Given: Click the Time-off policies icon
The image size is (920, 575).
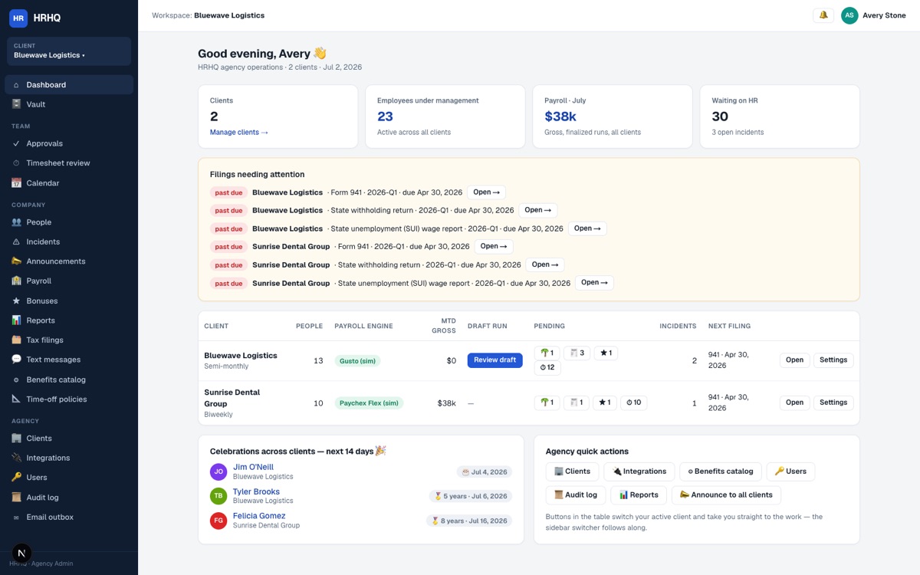Looking at the screenshot, I should pyautogui.click(x=16, y=399).
